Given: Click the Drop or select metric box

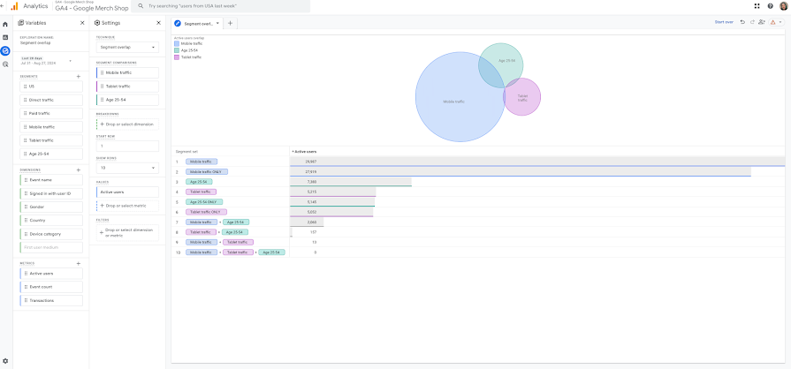Looking at the screenshot, I should 127,206.
